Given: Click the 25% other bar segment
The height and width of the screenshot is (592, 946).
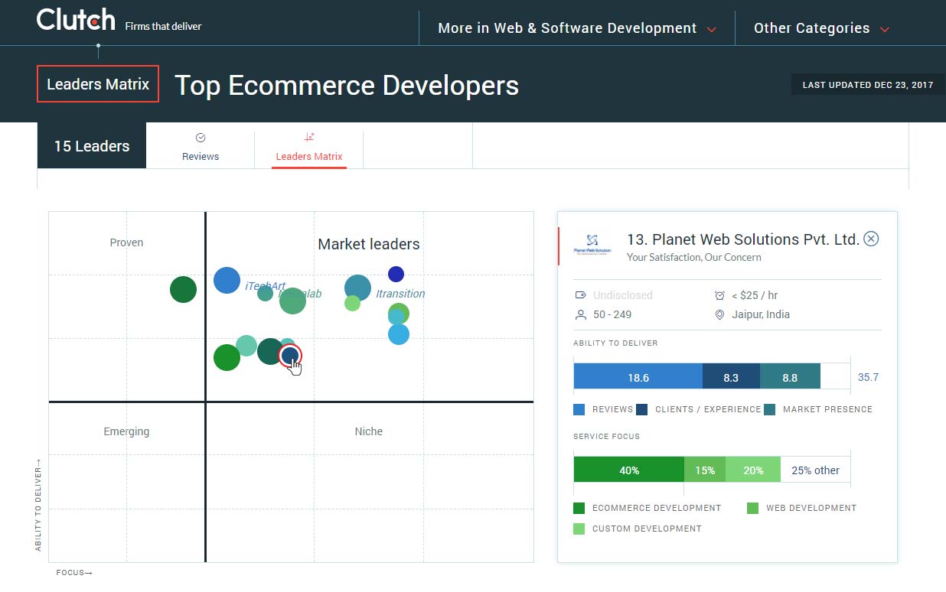Looking at the screenshot, I should pyautogui.click(x=815, y=470).
